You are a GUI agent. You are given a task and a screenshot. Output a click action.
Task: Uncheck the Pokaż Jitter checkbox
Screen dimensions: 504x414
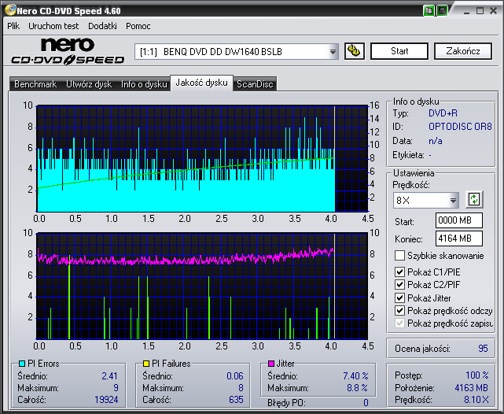point(399,298)
